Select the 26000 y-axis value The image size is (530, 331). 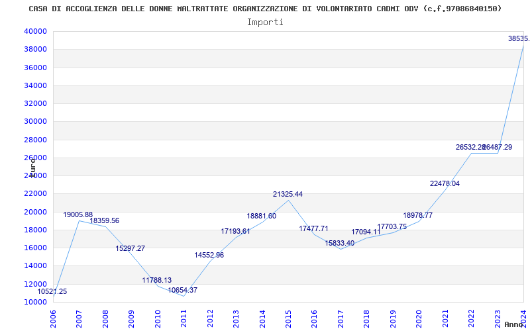35,158
